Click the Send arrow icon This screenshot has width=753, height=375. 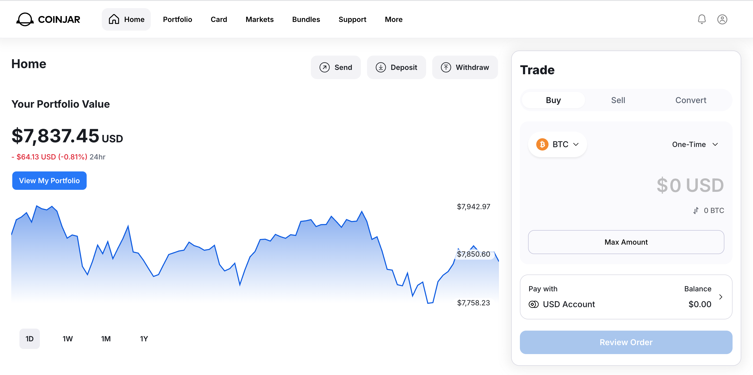click(324, 67)
